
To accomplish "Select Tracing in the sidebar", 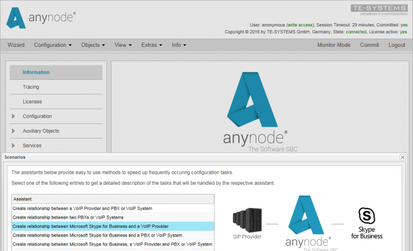I will coord(56,87).
